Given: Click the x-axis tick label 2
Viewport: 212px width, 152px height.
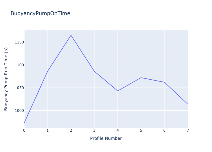Looking at the screenshot, I should pyautogui.click(x=71, y=130).
